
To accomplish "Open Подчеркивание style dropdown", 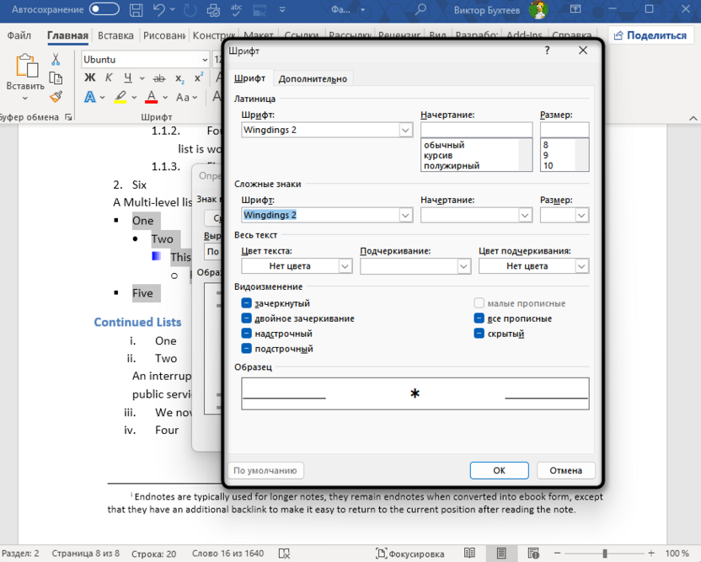I will 463,266.
